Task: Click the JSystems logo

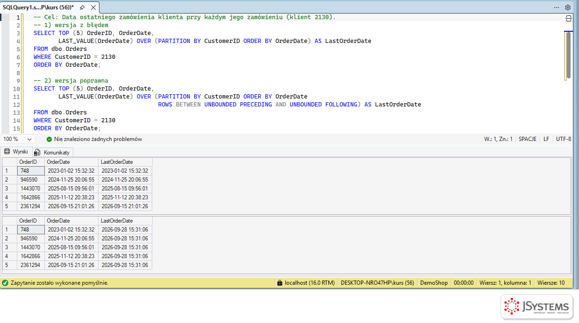Action: (537, 307)
